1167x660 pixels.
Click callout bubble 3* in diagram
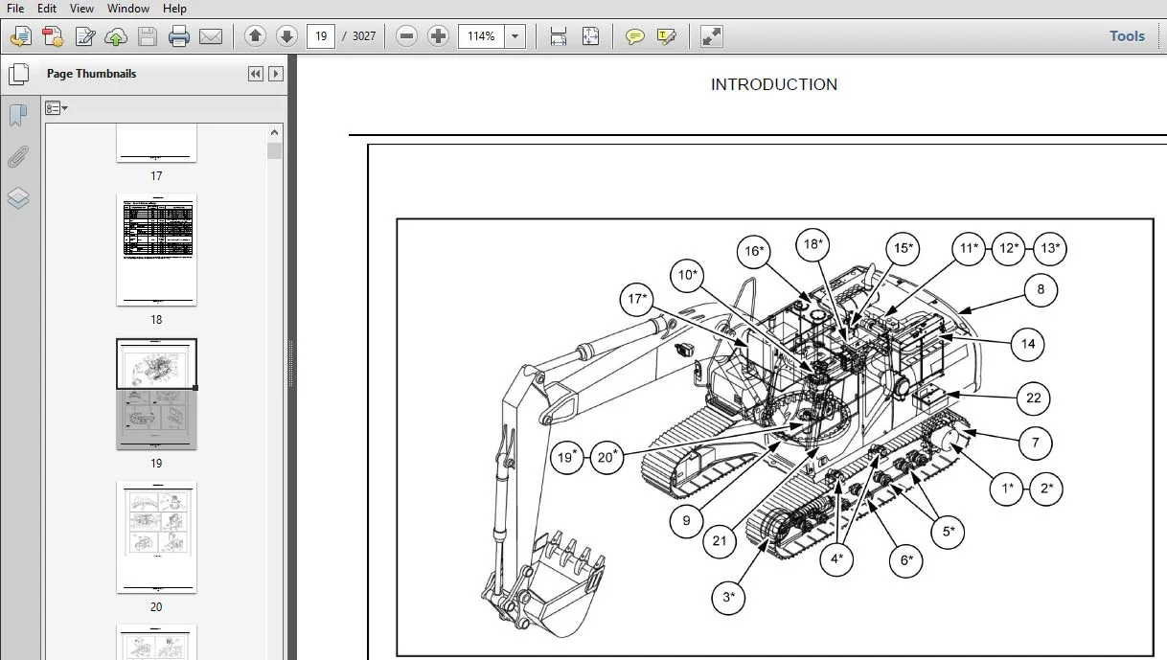[x=728, y=599]
